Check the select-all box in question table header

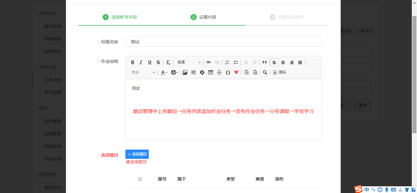point(140,179)
